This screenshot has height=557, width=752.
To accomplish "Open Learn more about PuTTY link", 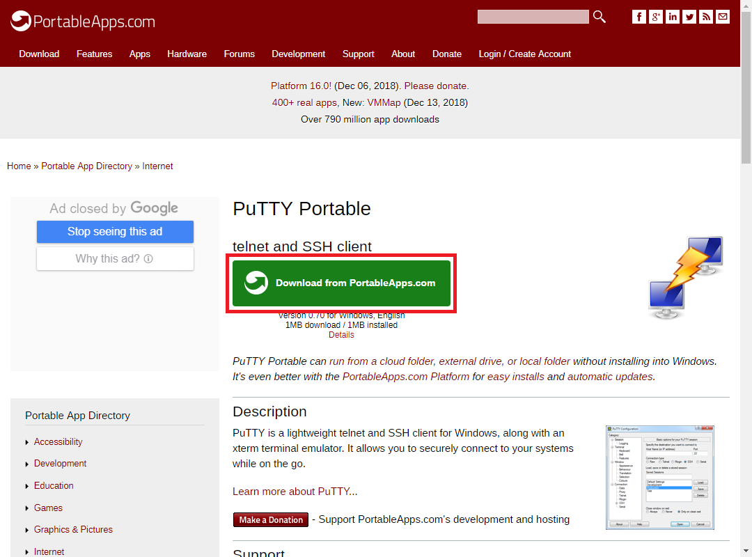I will point(295,492).
